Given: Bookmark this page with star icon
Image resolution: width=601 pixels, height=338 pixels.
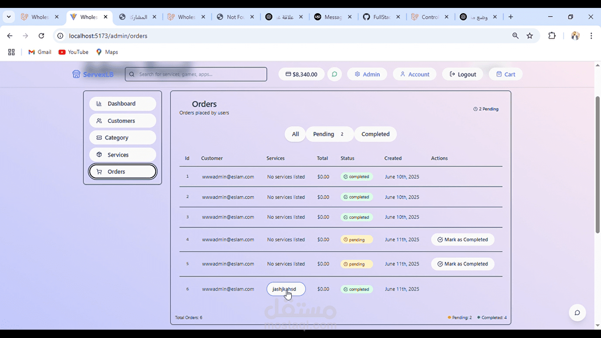Looking at the screenshot, I should coord(530,36).
